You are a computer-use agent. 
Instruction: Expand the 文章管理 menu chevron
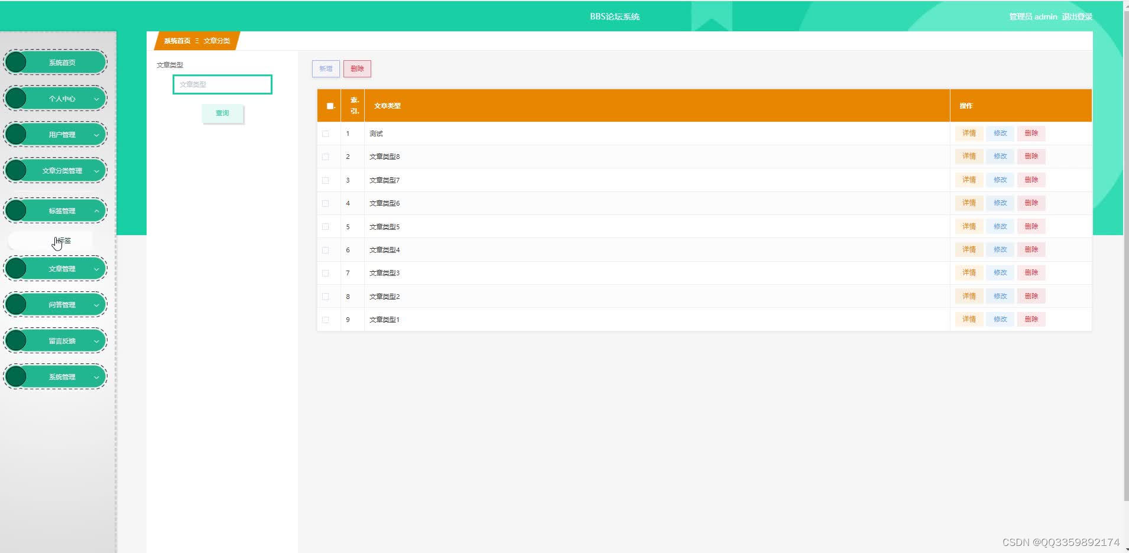96,269
